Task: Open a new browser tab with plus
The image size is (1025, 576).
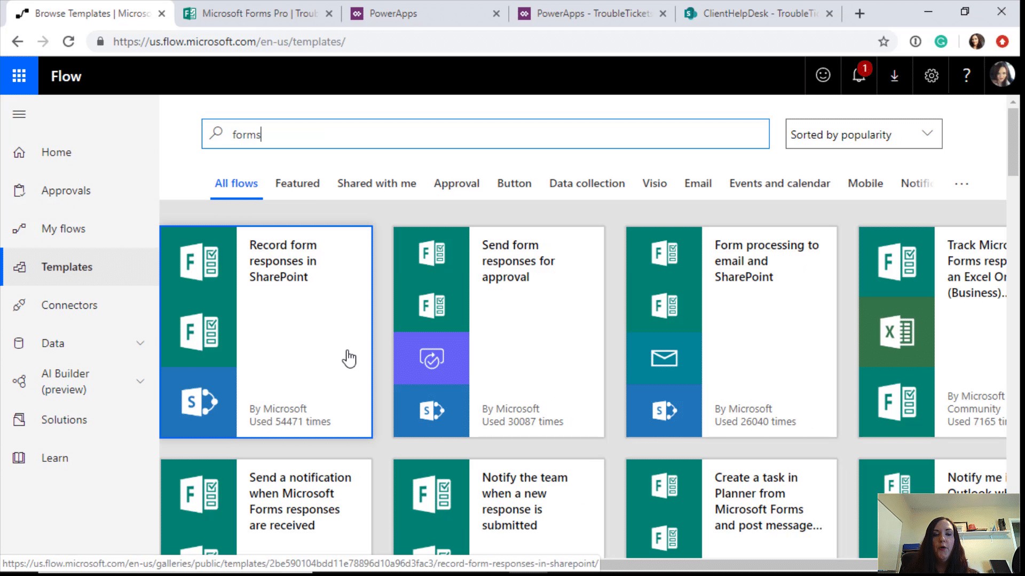Action: click(x=860, y=14)
